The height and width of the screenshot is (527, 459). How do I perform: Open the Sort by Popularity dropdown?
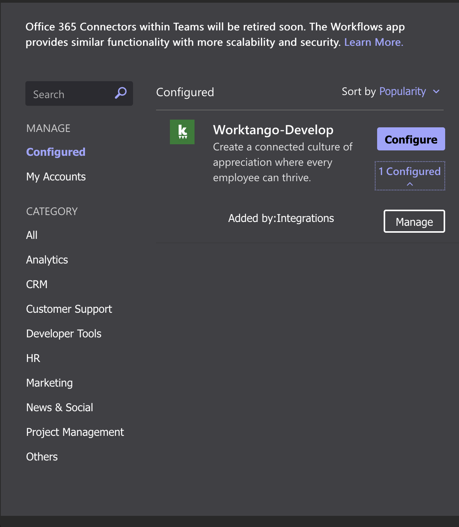pos(409,92)
